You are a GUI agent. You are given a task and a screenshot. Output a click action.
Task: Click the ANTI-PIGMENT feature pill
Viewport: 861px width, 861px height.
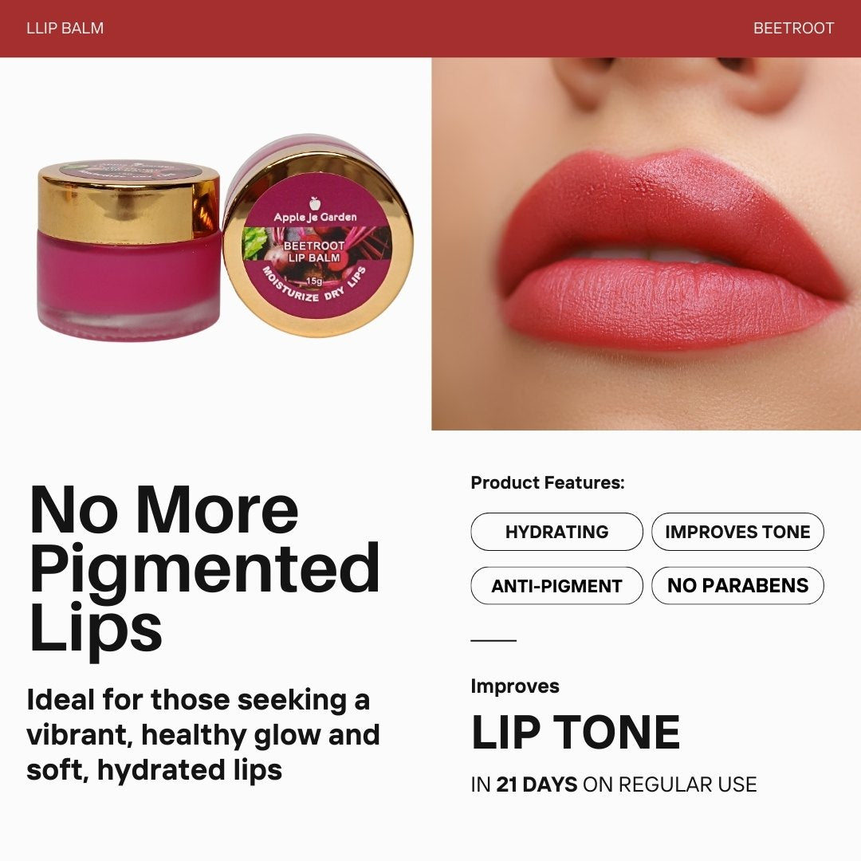(x=556, y=585)
